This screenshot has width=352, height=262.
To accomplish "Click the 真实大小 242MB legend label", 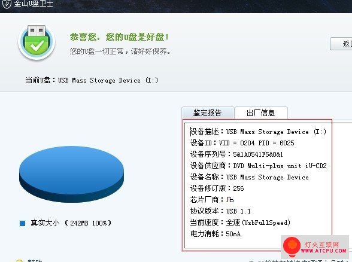I will coord(71,223).
